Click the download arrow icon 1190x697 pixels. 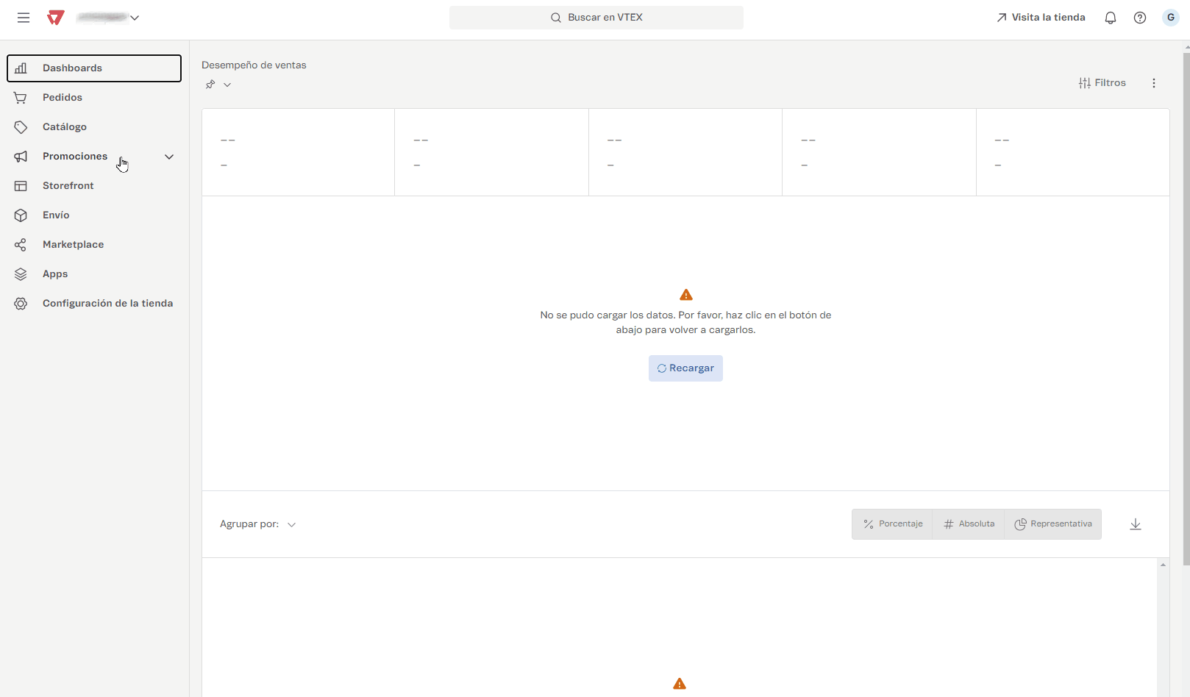1135,524
